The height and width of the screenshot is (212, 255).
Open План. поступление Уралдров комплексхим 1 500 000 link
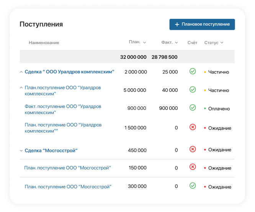63,128
